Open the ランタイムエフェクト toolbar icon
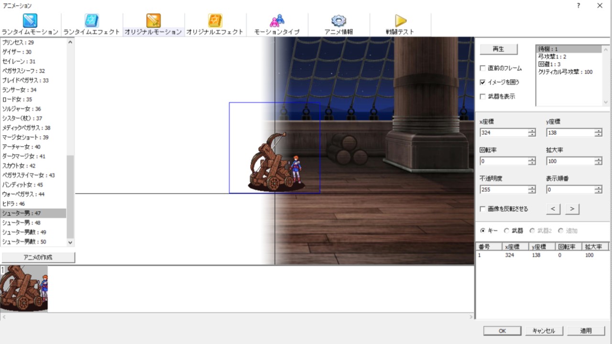 [x=91, y=21]
